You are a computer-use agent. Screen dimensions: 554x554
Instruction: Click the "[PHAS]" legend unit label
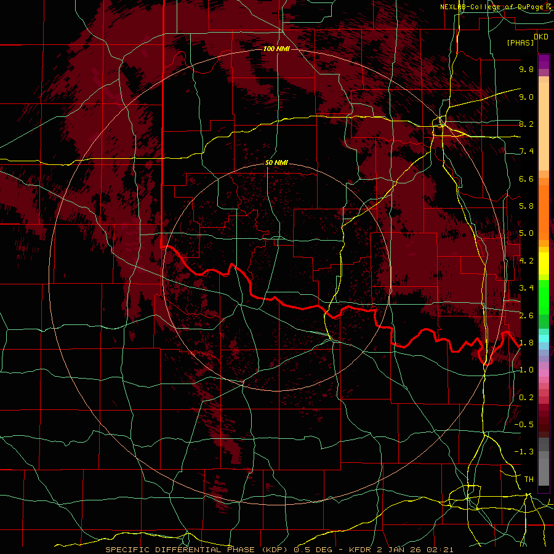click(x=520, y=43)
